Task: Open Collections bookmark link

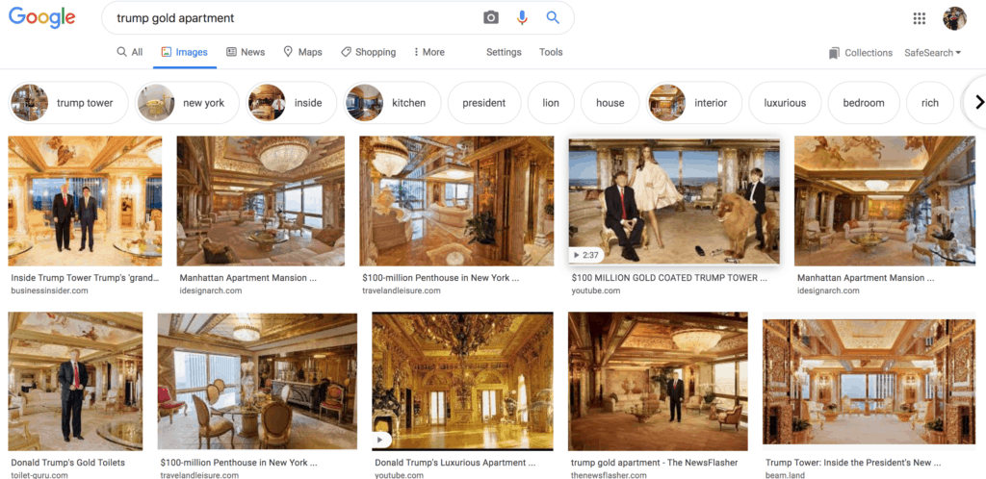Action: pos(860,53)
